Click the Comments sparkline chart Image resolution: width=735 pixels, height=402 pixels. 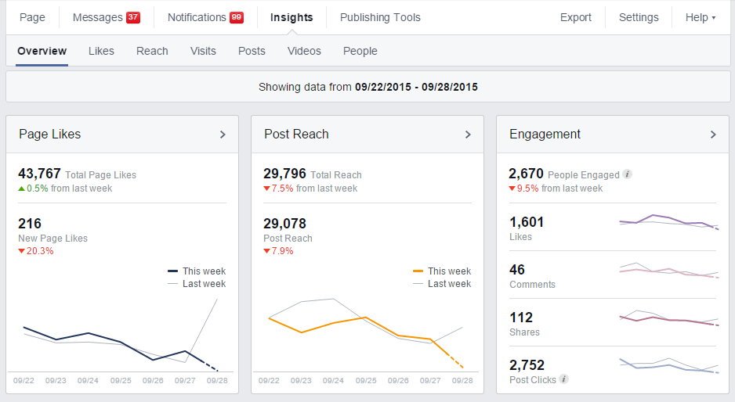tap(668, 271)
